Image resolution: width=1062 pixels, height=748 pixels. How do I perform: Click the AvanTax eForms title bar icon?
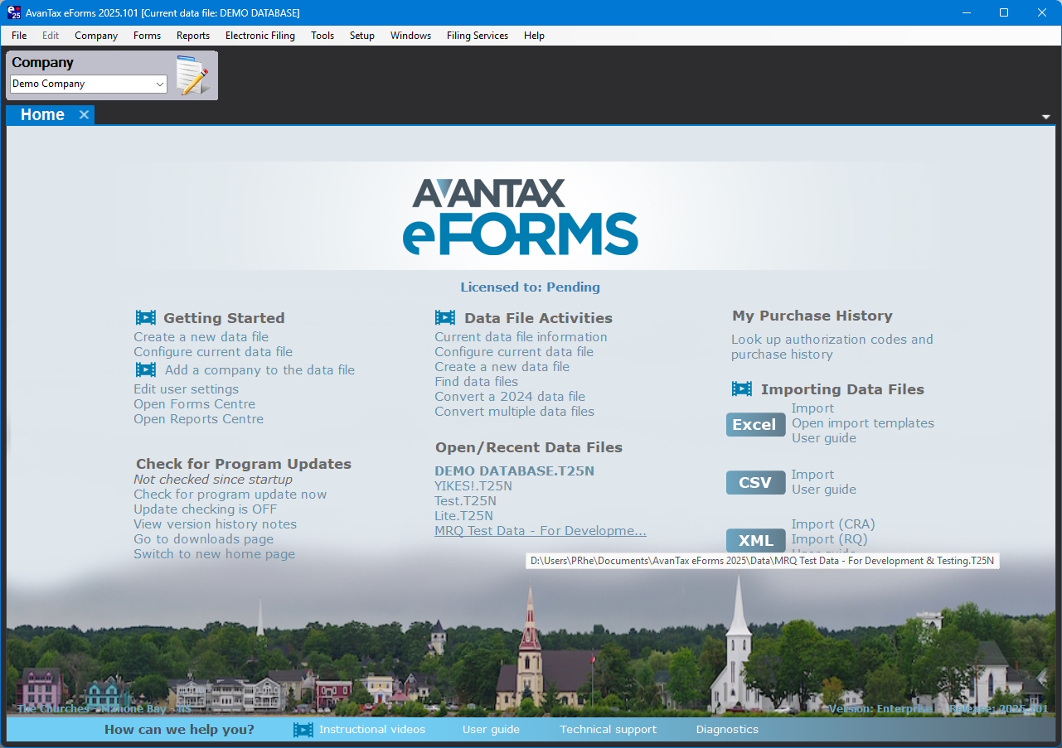coord(13,12)
